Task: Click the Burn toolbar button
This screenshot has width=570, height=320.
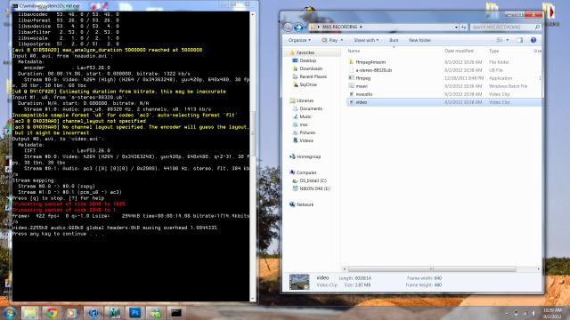Action: tap(394, 40)
